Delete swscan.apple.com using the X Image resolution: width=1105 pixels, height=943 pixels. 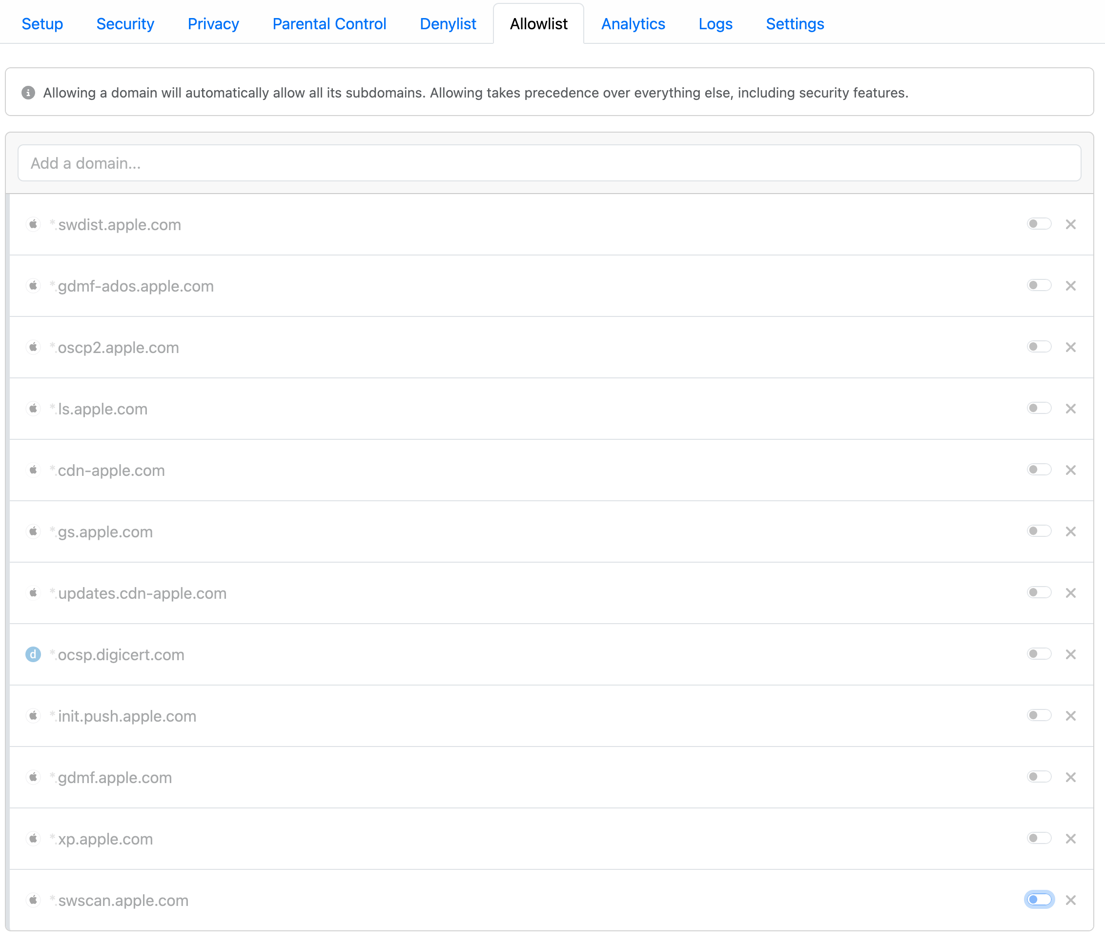point(1070,900)
